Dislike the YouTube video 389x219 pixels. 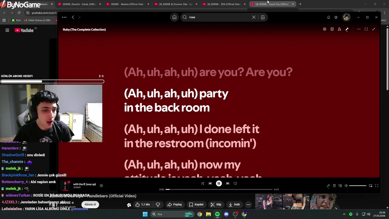(x=158, y=204)
